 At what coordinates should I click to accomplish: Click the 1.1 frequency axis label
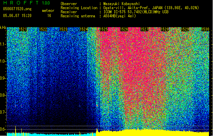tap(3, 44)
